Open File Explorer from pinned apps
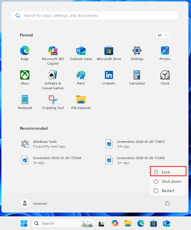This screenshot has height=230, width=191. tap(81, 102)
